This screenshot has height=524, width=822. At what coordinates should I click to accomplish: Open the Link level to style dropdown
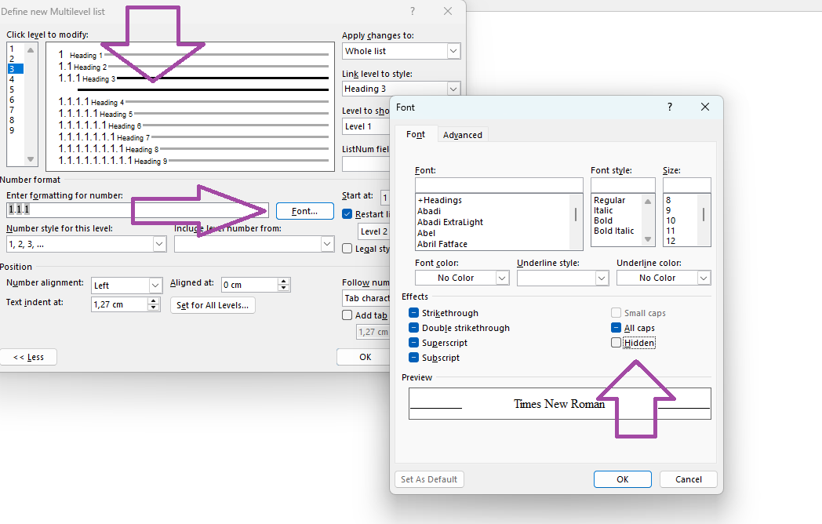tap(453, 89)
